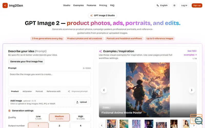Click the GPT Image 2 Studio badge
205x128 pixels.
point(102,15)
